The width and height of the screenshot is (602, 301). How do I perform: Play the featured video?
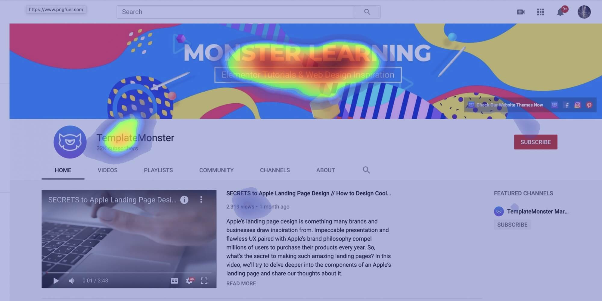click(56, 281)
